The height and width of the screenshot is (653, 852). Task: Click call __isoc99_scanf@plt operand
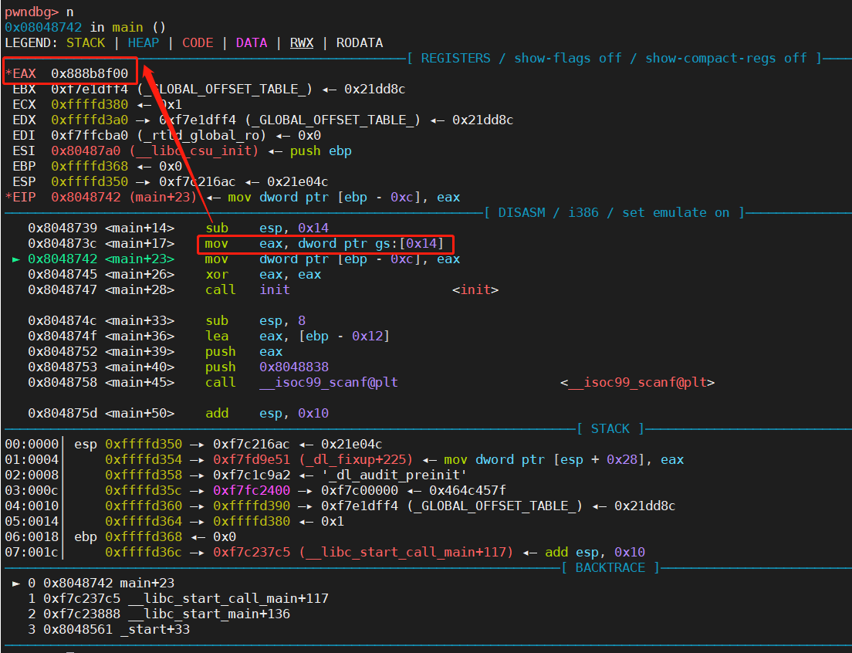[329, 382]
